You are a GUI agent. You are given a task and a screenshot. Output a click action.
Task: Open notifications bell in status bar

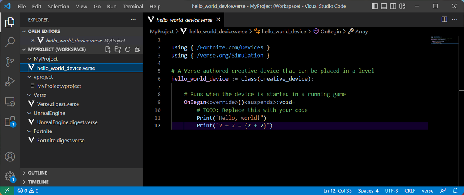(x=455, y=191)
